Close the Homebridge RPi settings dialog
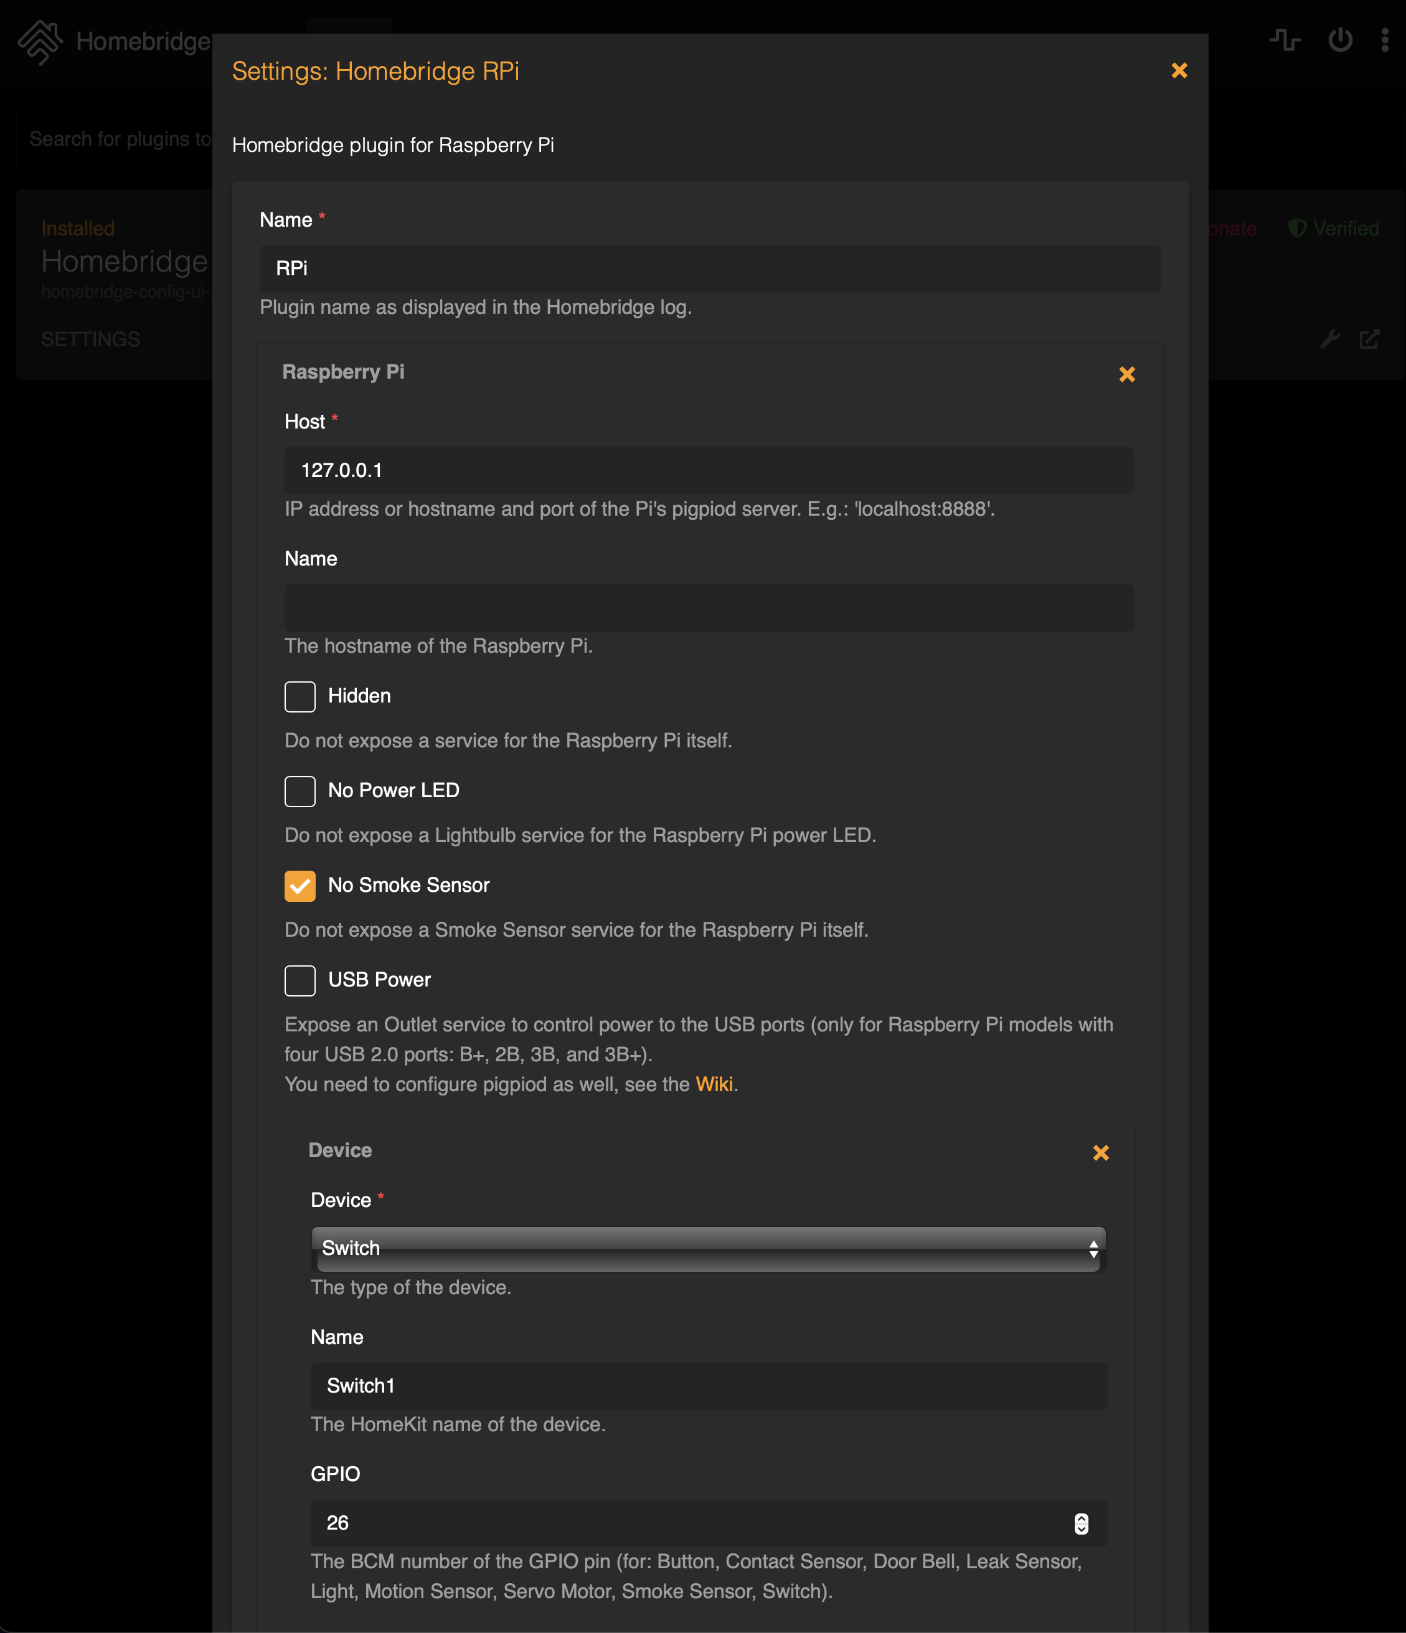Image resolution: width=1406 pixels, height=1633 pixels. tap(1179, 71)
